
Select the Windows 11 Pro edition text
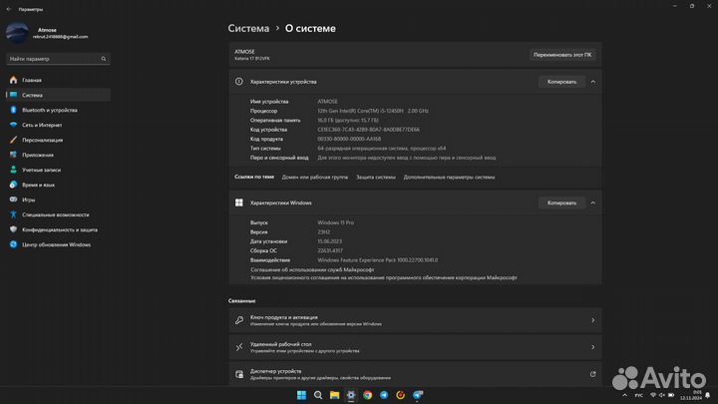336,222
